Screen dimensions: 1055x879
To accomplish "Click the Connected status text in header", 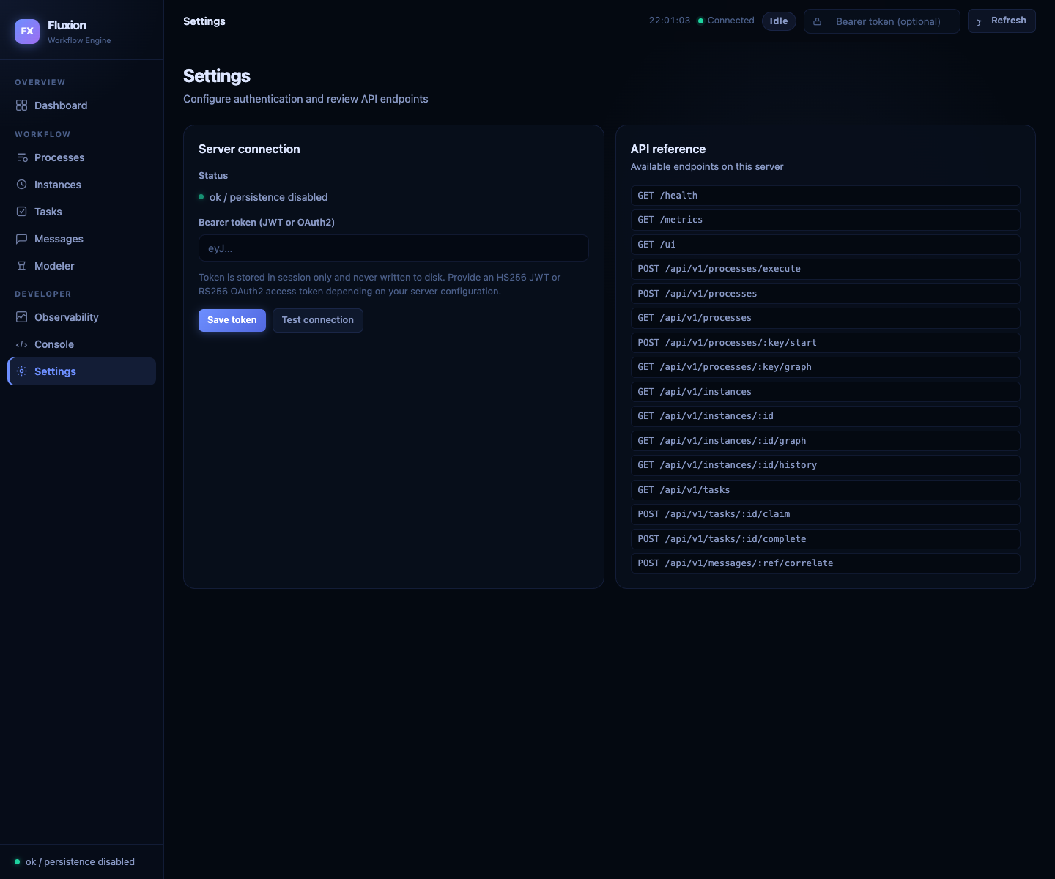I will [x=731, y=21].
